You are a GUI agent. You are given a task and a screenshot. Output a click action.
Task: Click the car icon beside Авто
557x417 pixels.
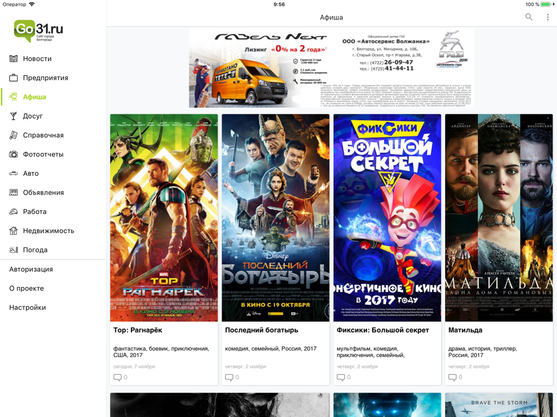coord(13,173)
